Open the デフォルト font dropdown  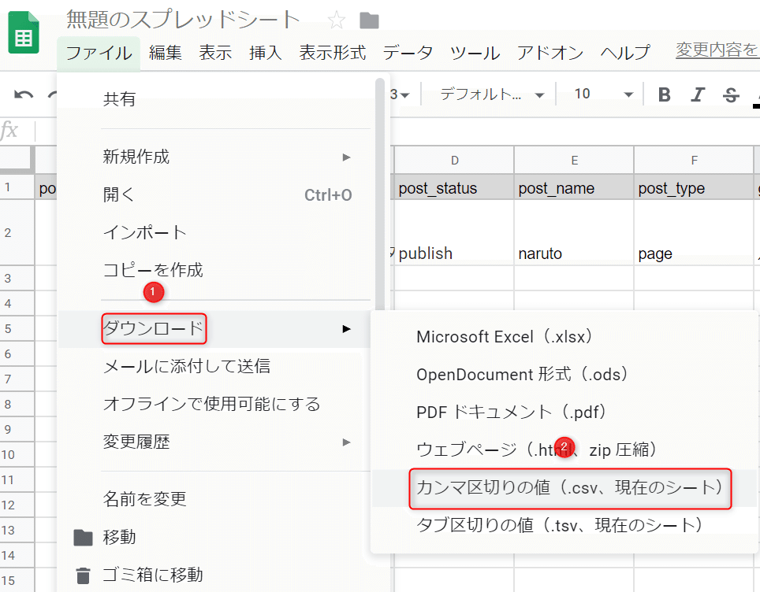(x=491, y=94)
